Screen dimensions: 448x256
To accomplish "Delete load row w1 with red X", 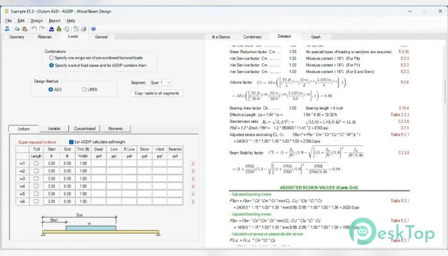I will click(x=193, y=164).
